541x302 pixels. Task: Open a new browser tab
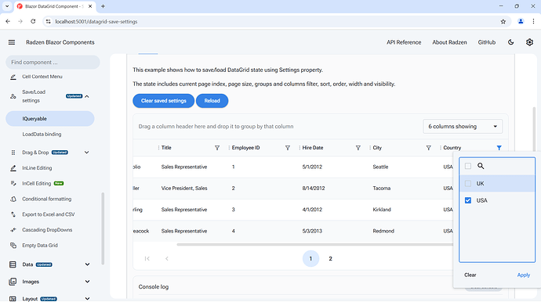(103, 6)
